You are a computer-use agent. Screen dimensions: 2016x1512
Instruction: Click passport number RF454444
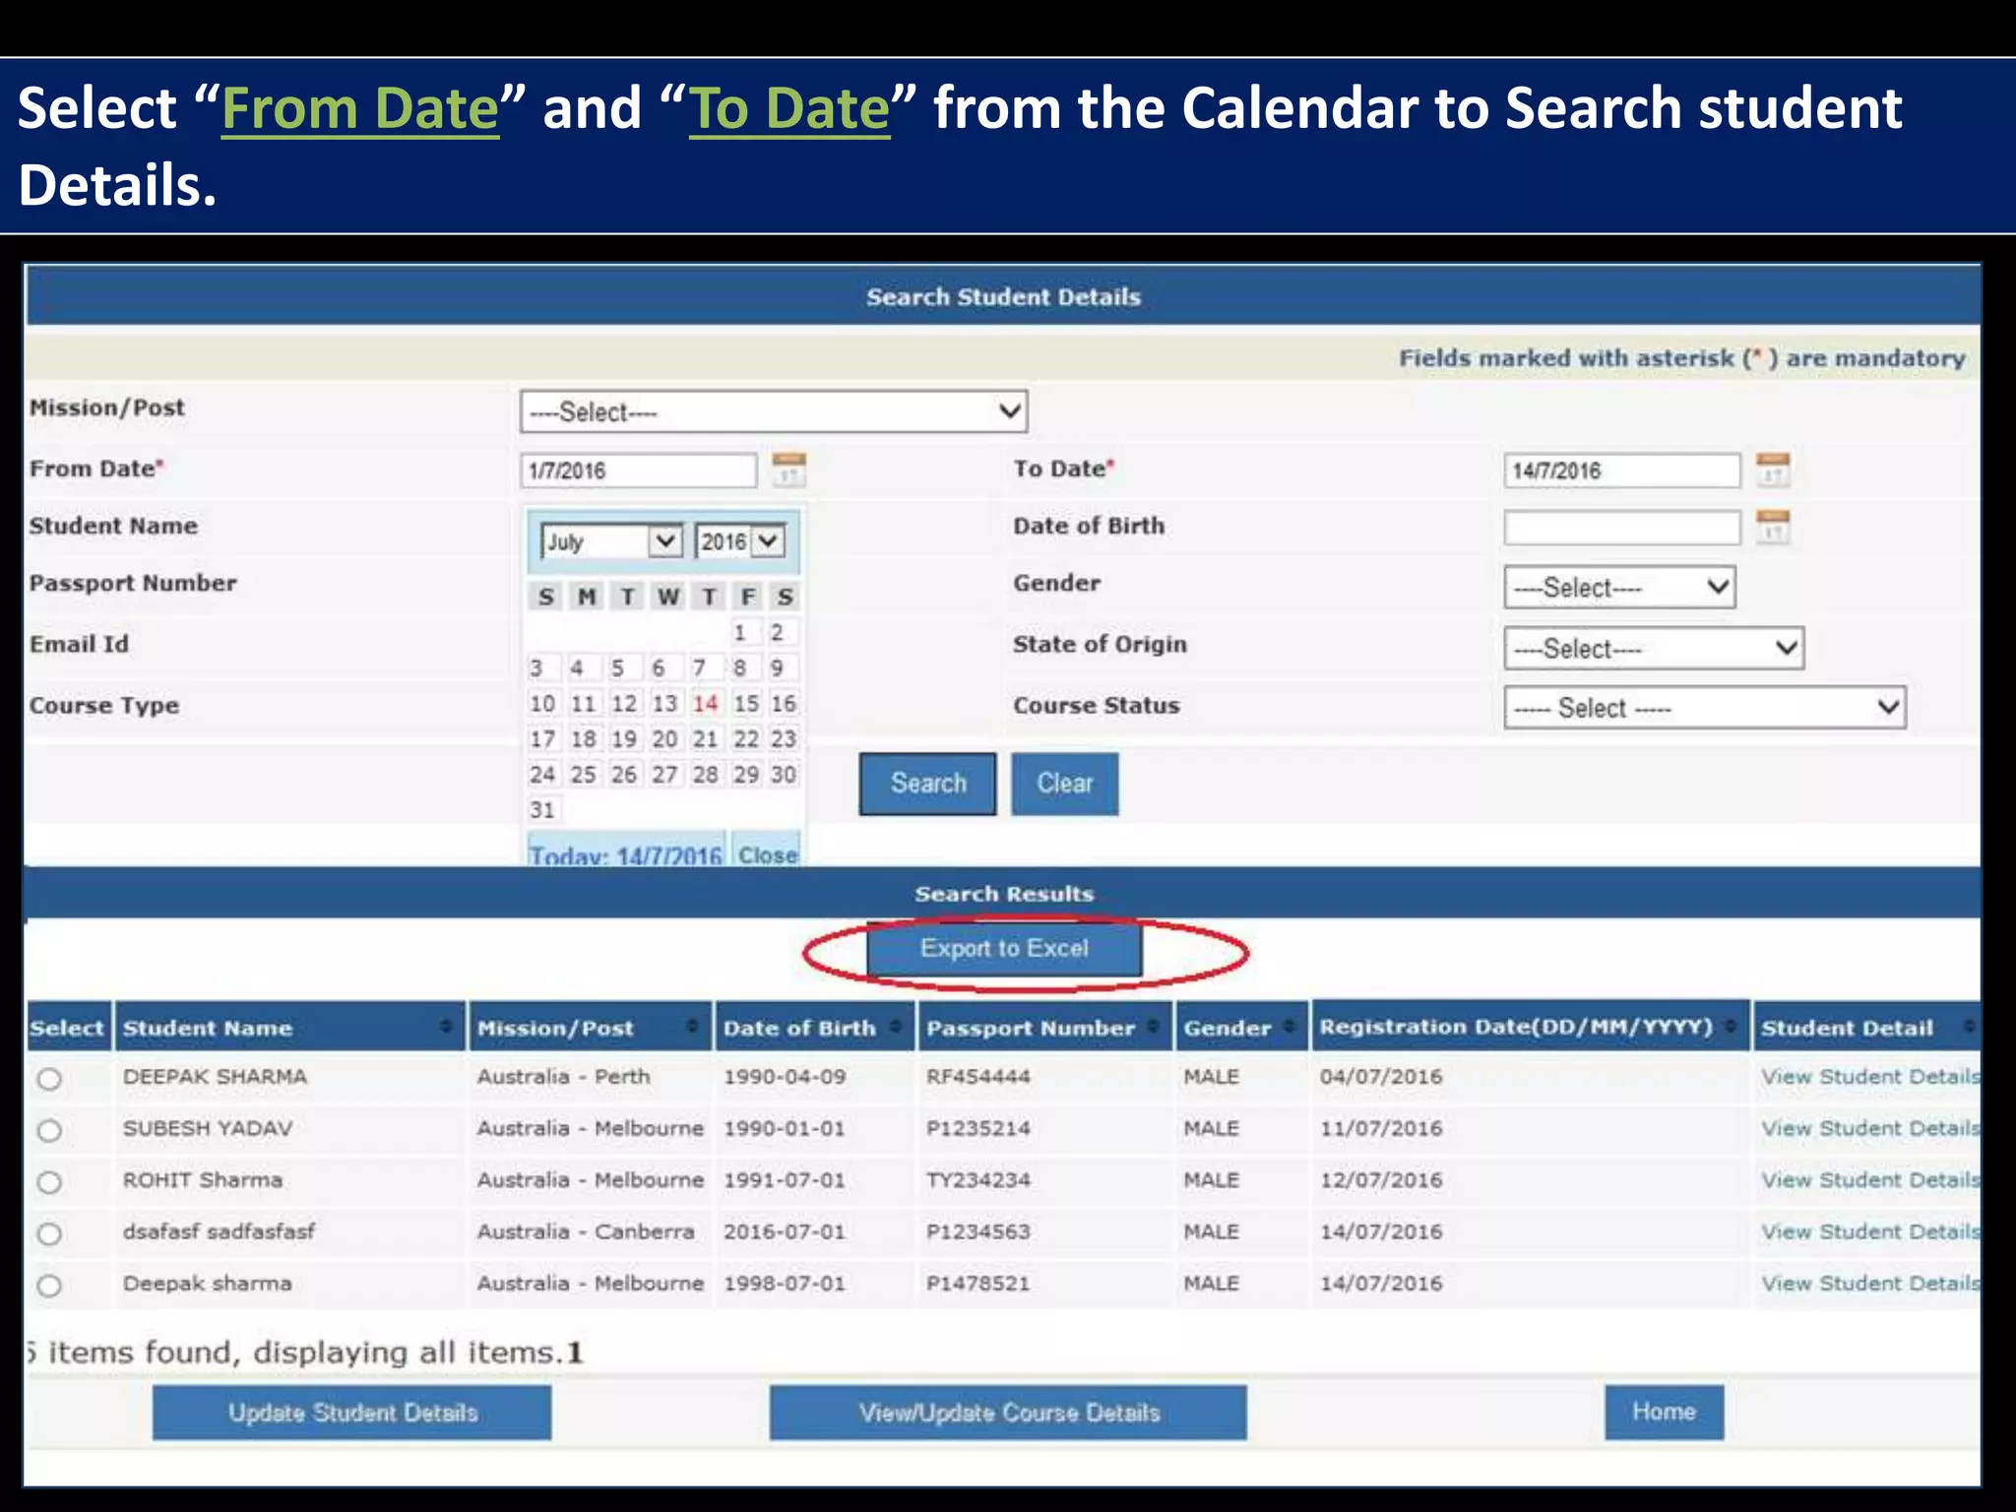[x=978, y=1077]
